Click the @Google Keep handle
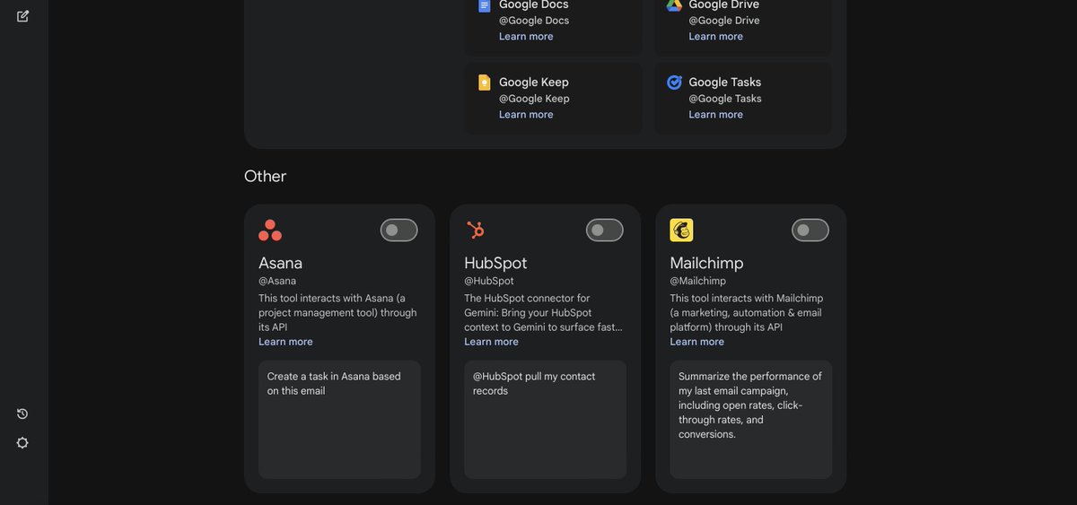The height and width of the screenshot is (505, 1077). pyautogui.click(x=534, y=99)
